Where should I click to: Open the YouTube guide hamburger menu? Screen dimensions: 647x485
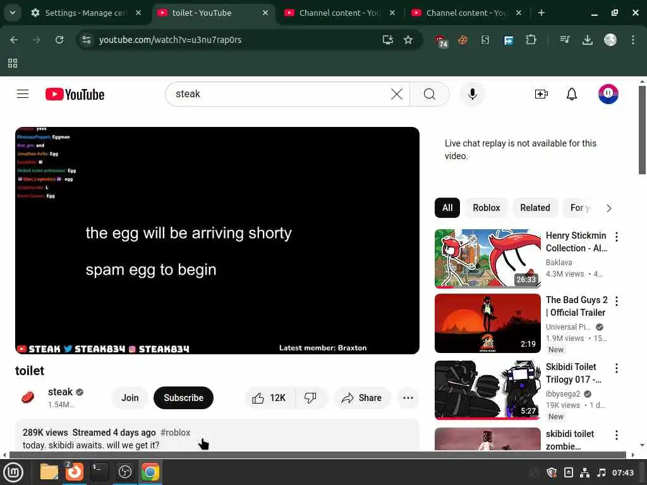pyautogui.click(x=23, y=94)
